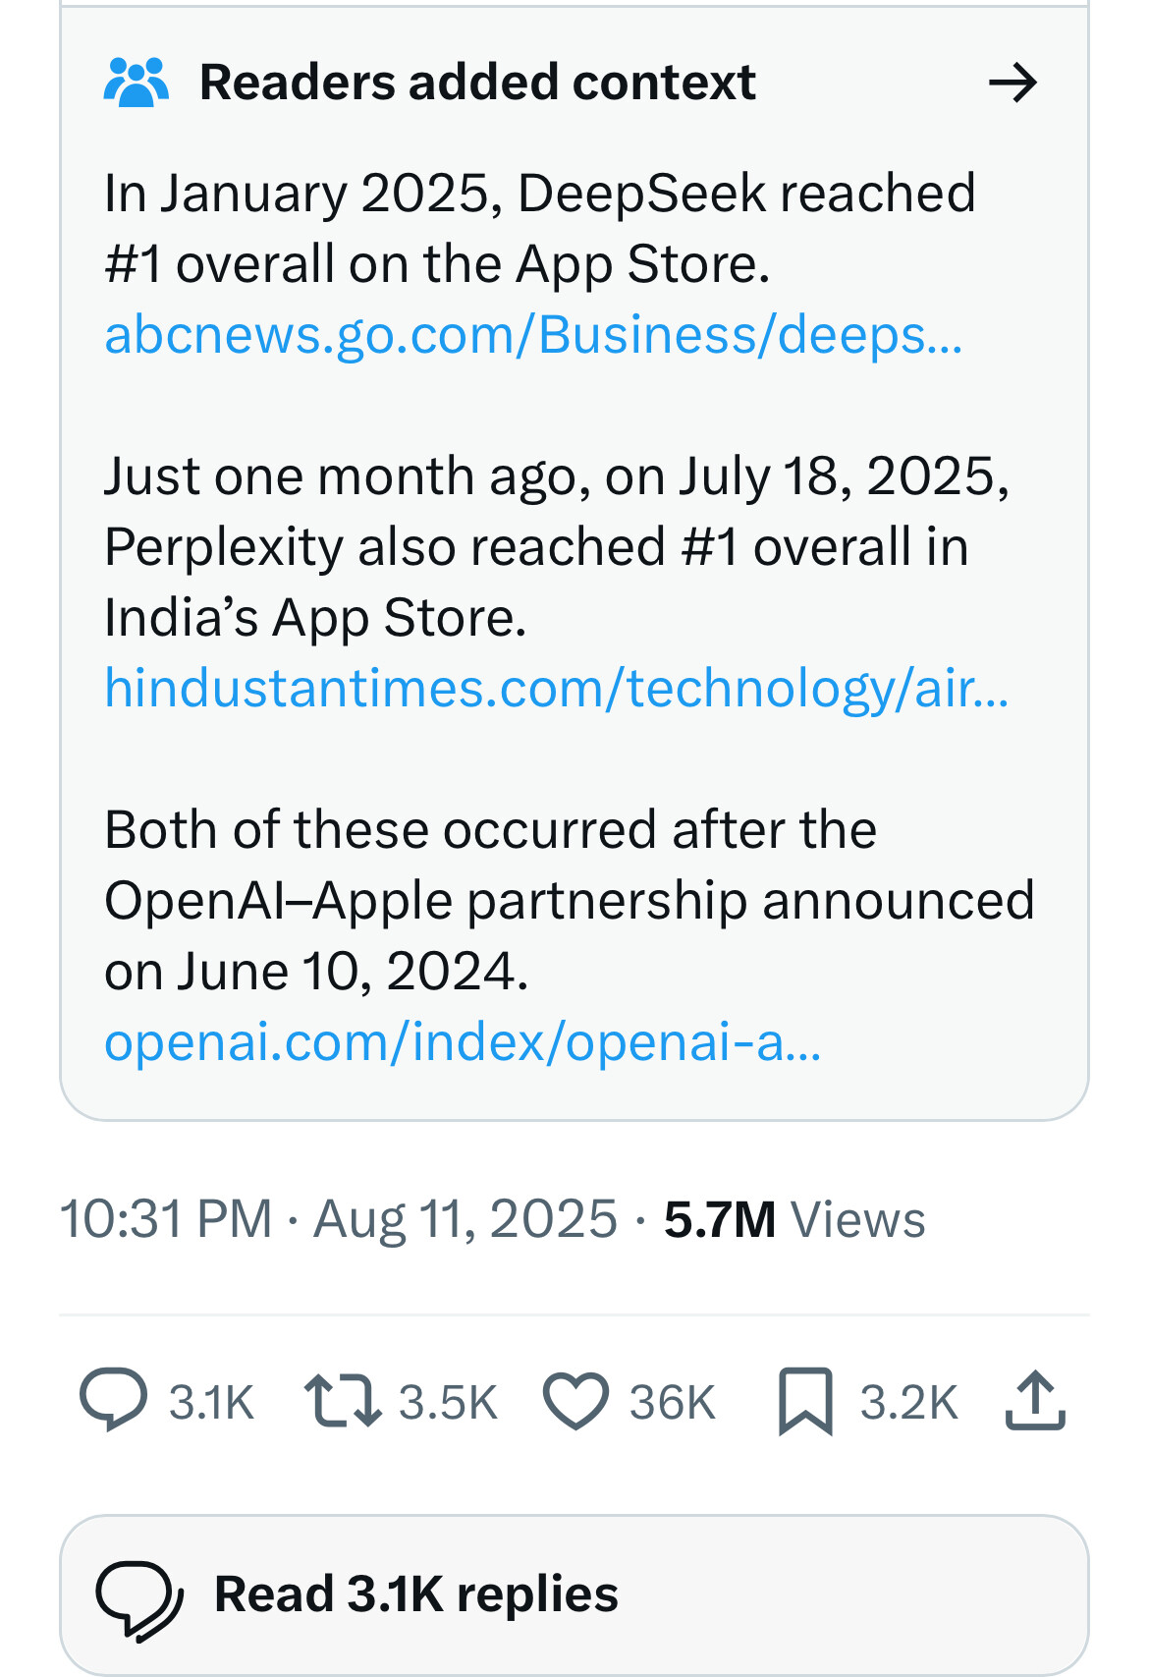The height and width of the screenshot is (1677, 1149).
Task: Like the post with the heart icon
Action: pyautogui.click(x=576, y=1401)
